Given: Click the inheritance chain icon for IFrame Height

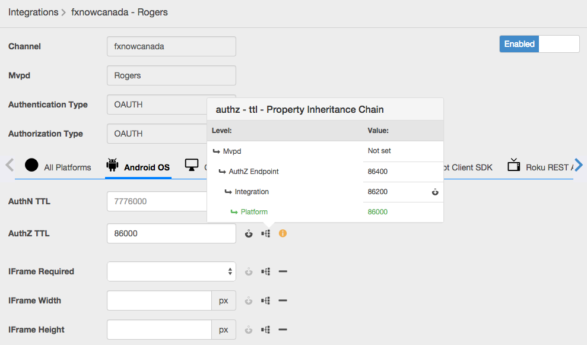Looking at the screenshot, I should tap(266, 330).
